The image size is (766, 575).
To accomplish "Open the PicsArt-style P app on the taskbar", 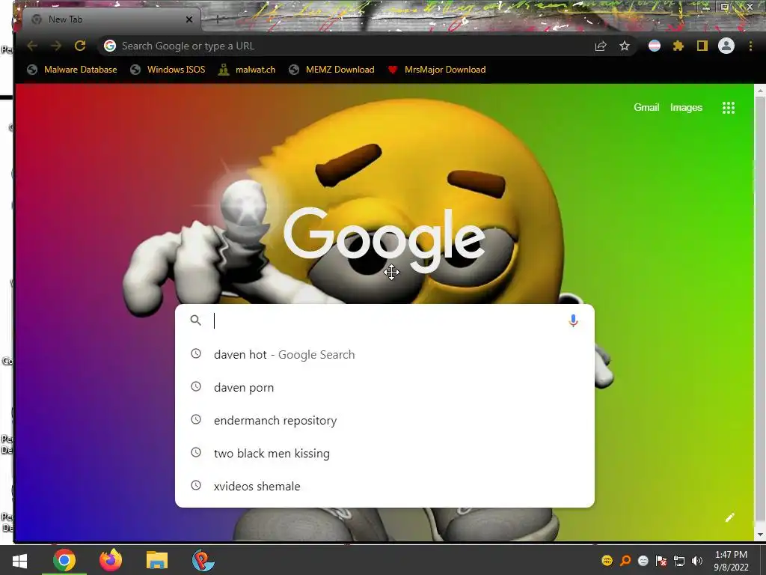I will pos(203,560).
